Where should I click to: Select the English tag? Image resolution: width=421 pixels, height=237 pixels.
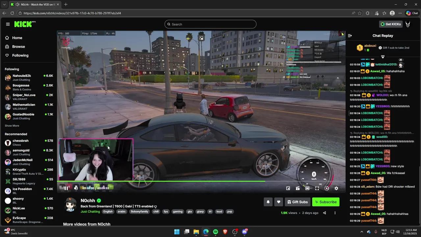(x=108, y=212)
